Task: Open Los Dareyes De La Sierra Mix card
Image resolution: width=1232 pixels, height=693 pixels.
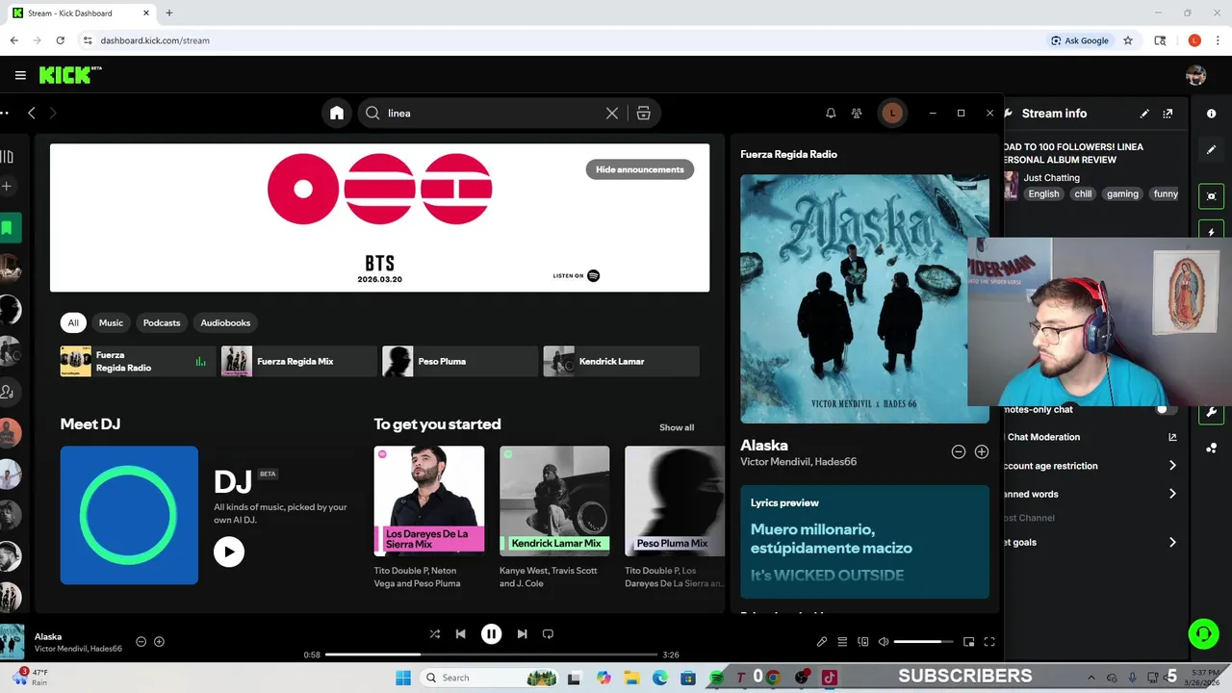Action: (429, 518)
